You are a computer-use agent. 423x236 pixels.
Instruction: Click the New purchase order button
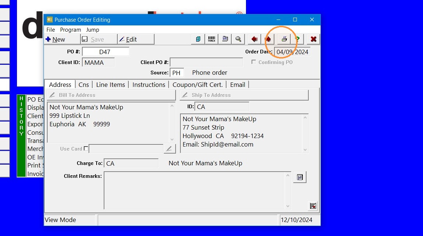[62, 39]
